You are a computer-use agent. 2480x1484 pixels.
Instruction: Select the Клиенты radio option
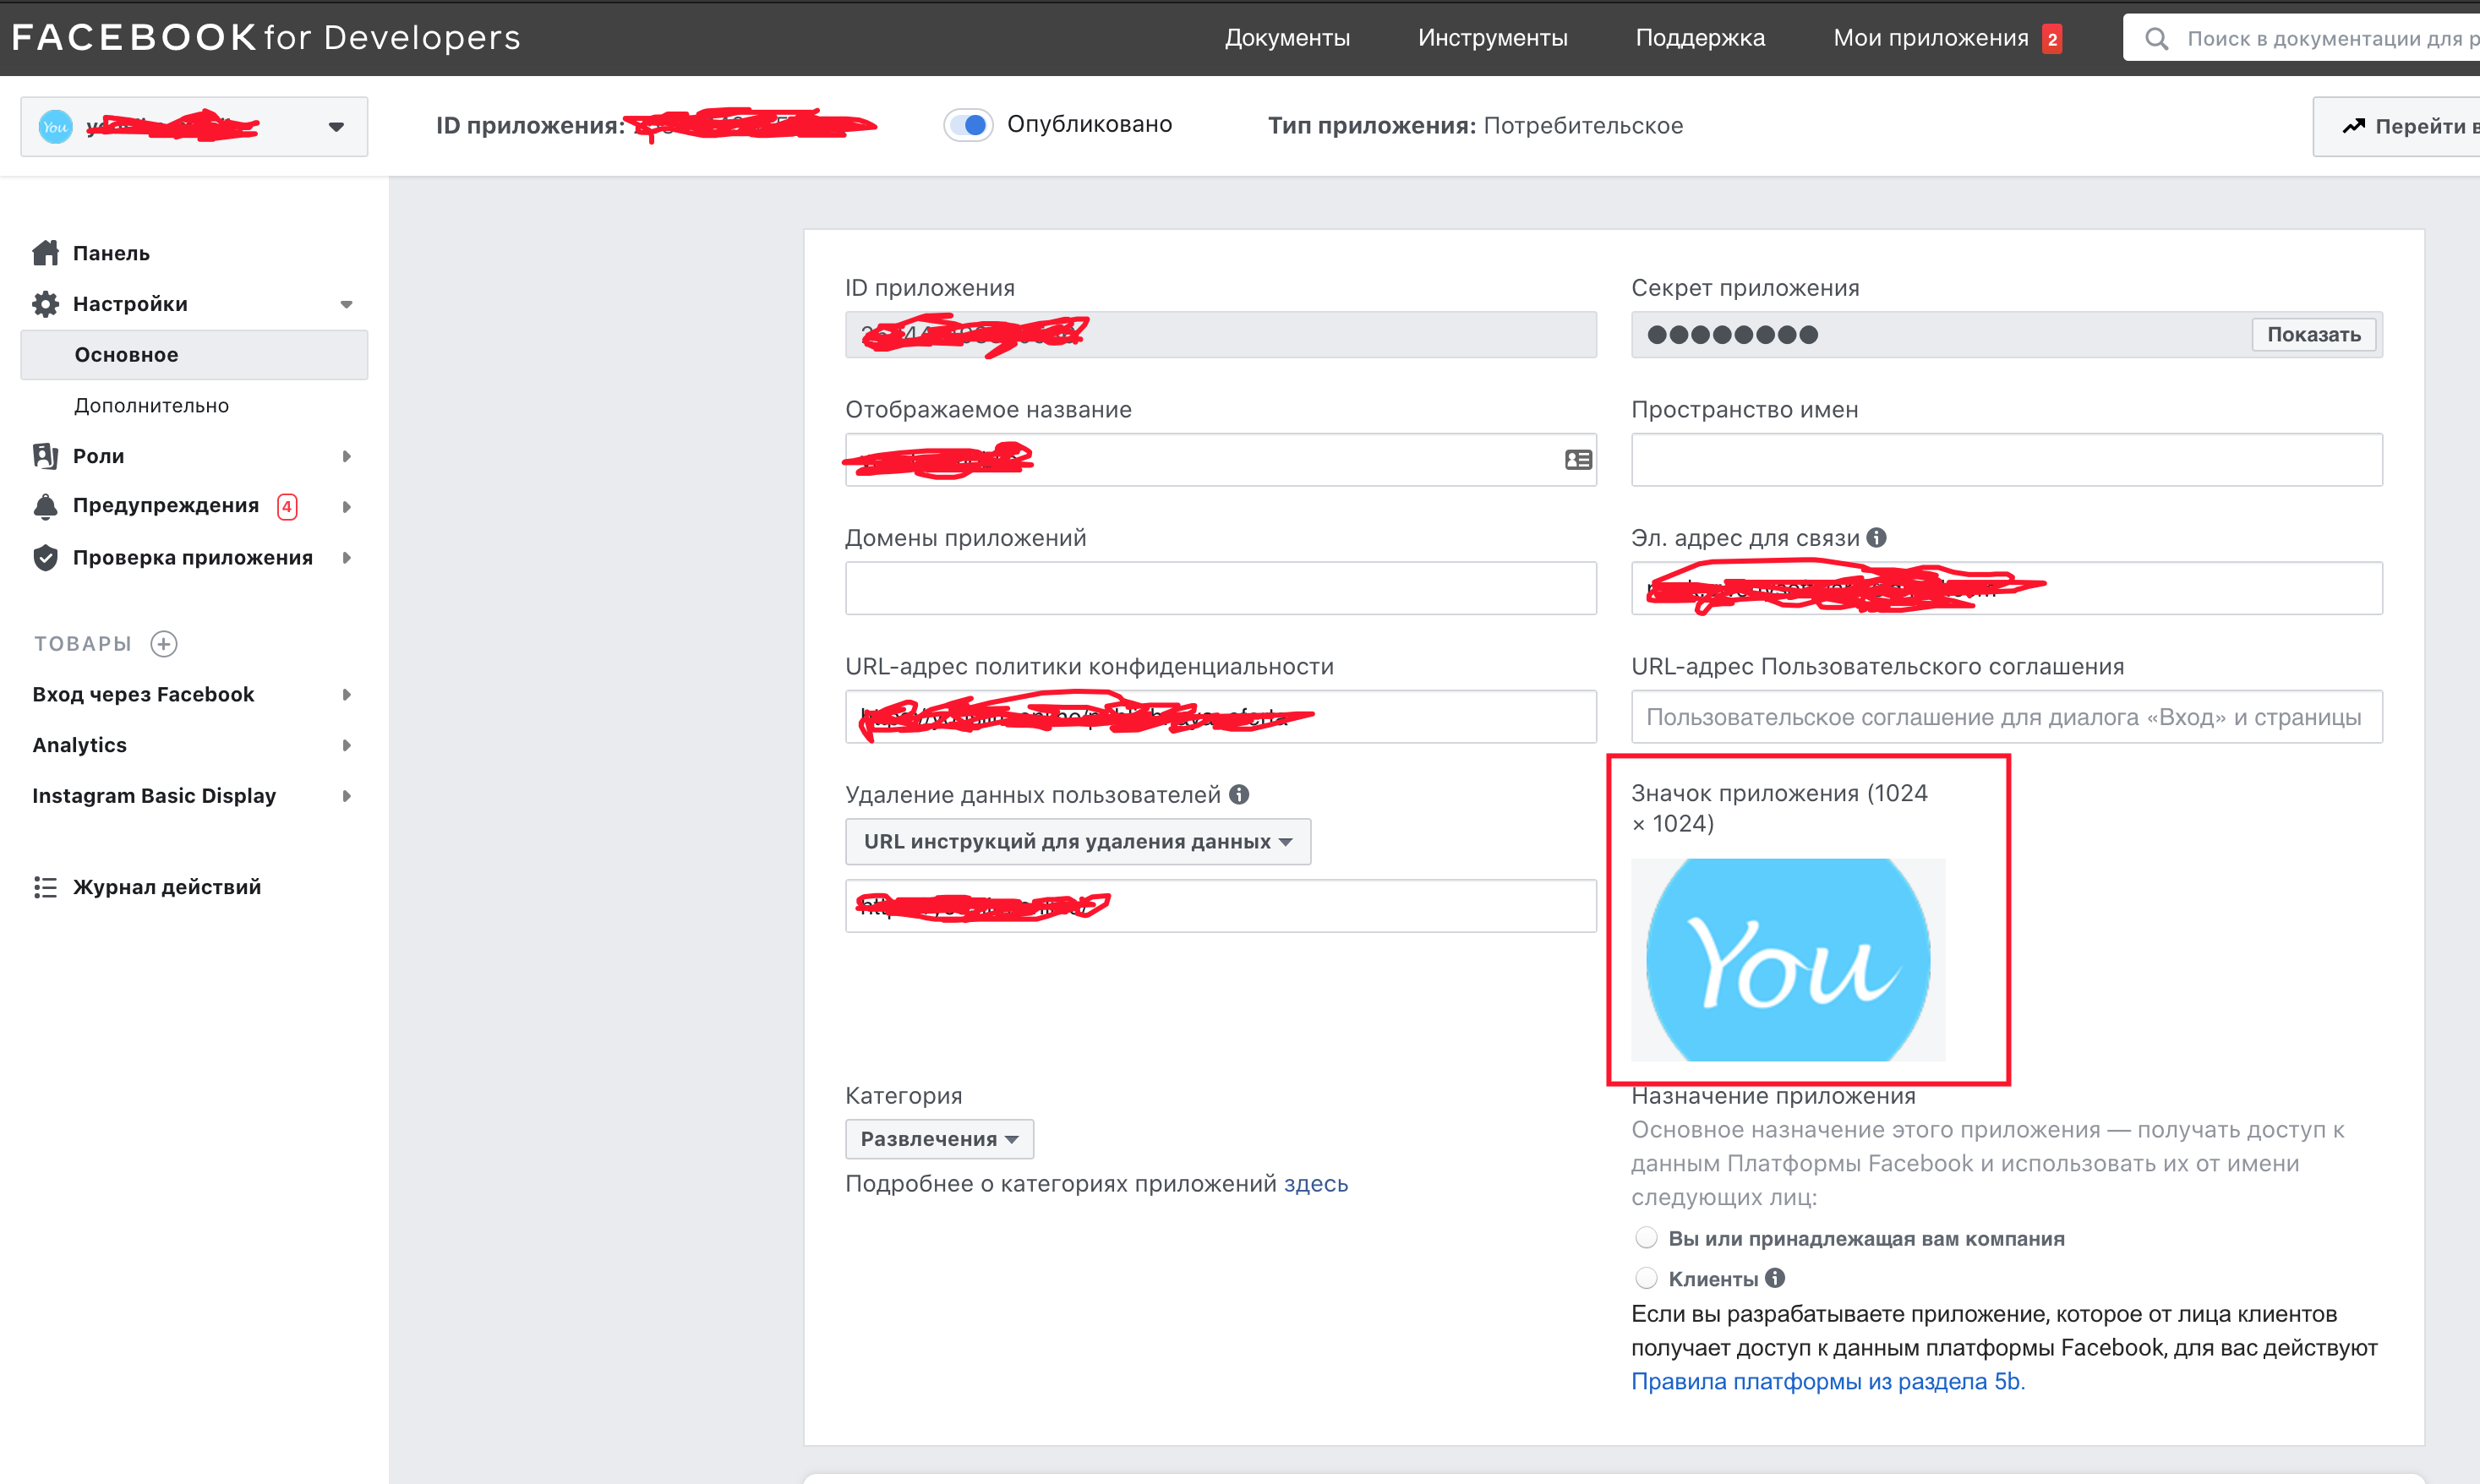[x=1646, y=1278]
